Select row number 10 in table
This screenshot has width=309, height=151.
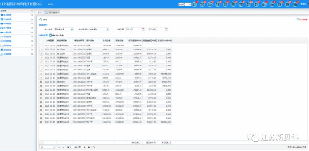tap(41, 82)
